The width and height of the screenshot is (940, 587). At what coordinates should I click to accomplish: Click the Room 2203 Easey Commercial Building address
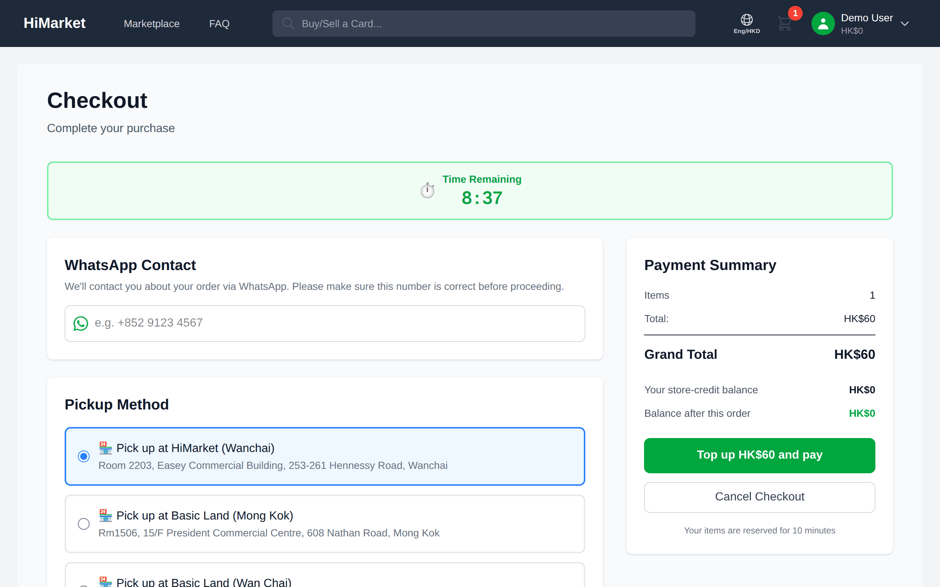tap(273, 466)
